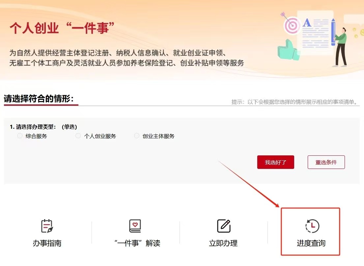Click the 个人创业"一件事" banner title
Image resolution: width=364 pixels, height=266 pixels.
pos(59,28)
